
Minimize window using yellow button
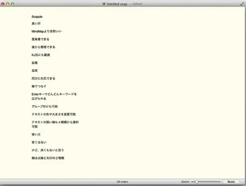(8, 4)
